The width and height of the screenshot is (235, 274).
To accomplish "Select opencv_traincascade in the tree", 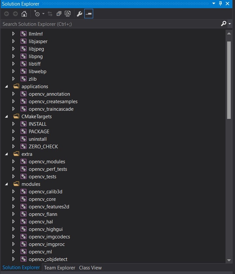I will (51, 109).
